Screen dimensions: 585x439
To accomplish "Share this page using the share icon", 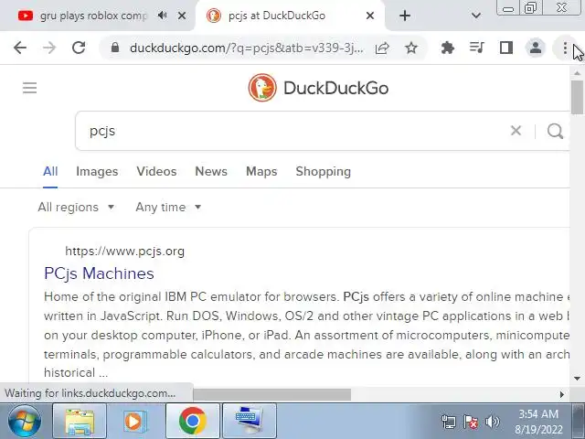I will tap(382, 48).
